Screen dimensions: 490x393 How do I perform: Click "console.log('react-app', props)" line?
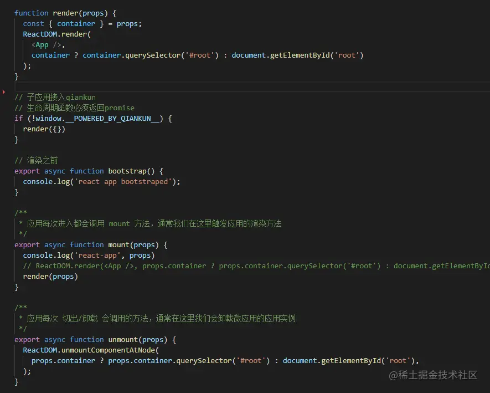point(89,256)
